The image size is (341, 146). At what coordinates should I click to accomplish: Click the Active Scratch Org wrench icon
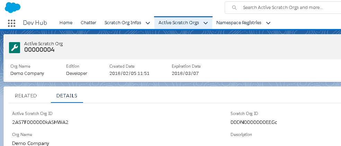point(15,47)
